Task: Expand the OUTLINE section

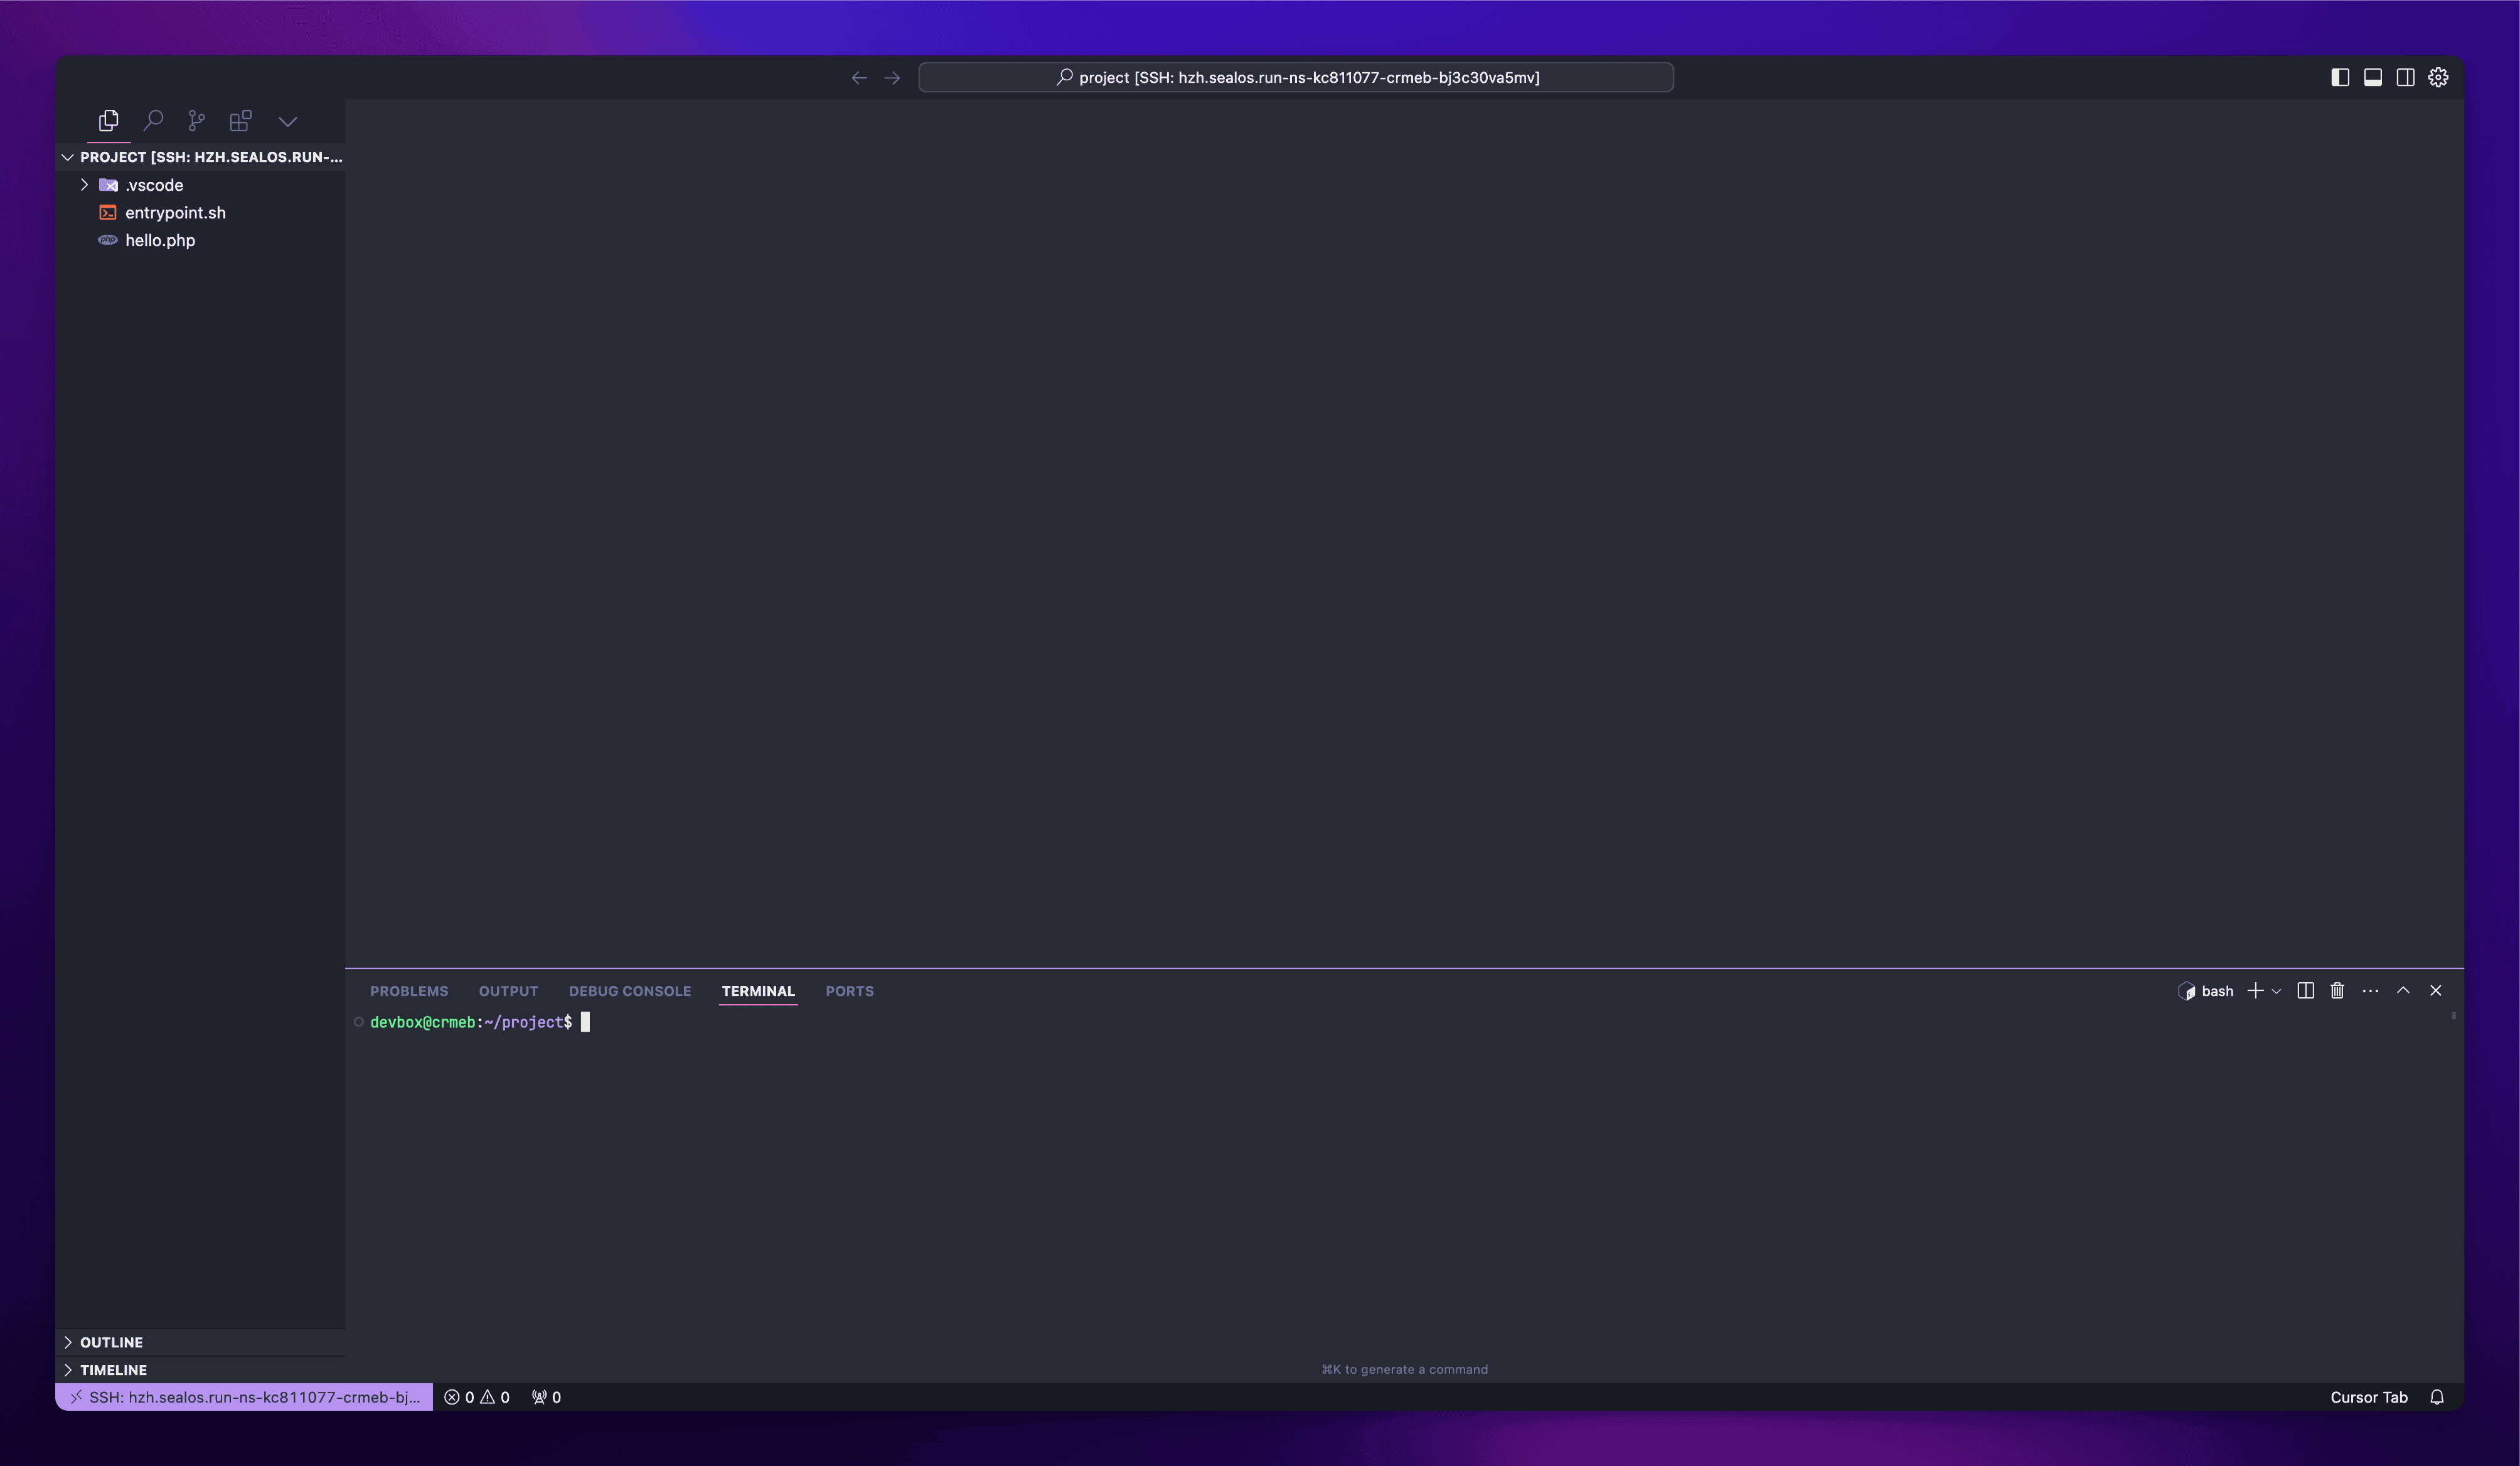Action: click(200, 1342)
